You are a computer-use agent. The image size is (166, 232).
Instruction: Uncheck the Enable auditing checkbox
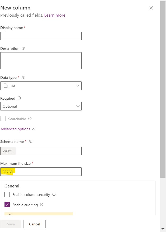coord(7,205)
